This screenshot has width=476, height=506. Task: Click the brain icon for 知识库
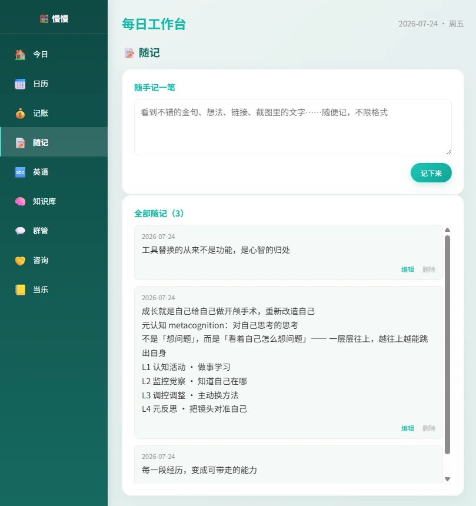pos(20,201)
